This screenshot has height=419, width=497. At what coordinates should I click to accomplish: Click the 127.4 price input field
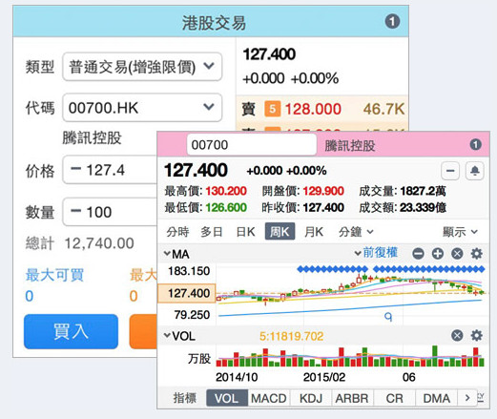(110, 169)
